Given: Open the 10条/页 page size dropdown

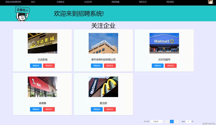Looking at the screenshot, I should pos(157,121).
